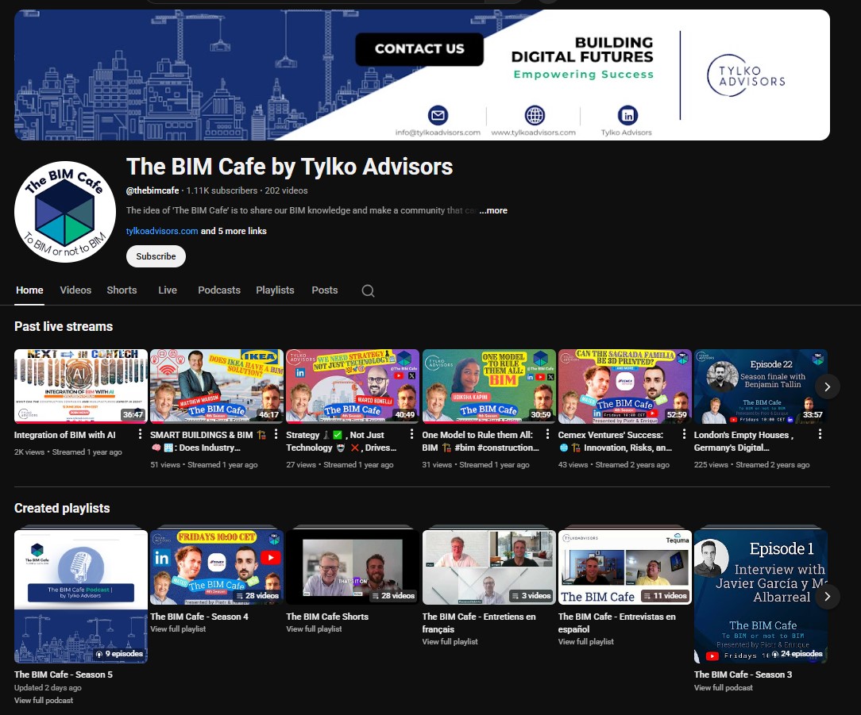
Task: Click the Contact Us button in the banner
Action: coord(419,49)
